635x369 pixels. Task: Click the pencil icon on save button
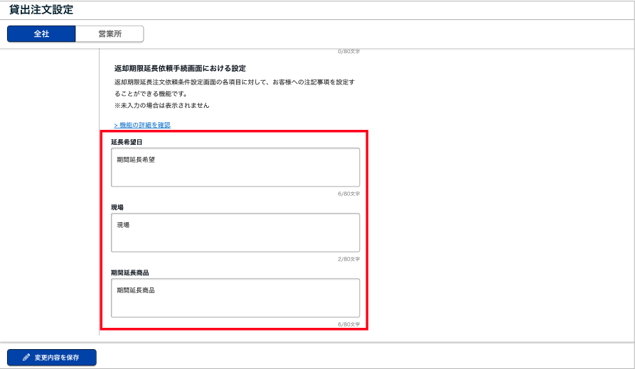[x=26, y=358]
